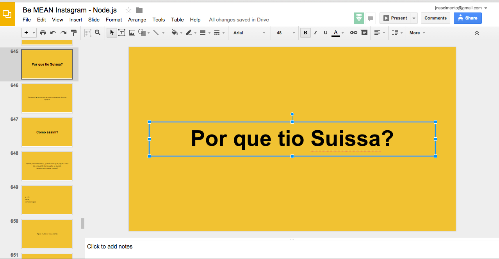Open the Arial font dropdown
The width and height of the screenshot is (499, 259).
point(249,33)
